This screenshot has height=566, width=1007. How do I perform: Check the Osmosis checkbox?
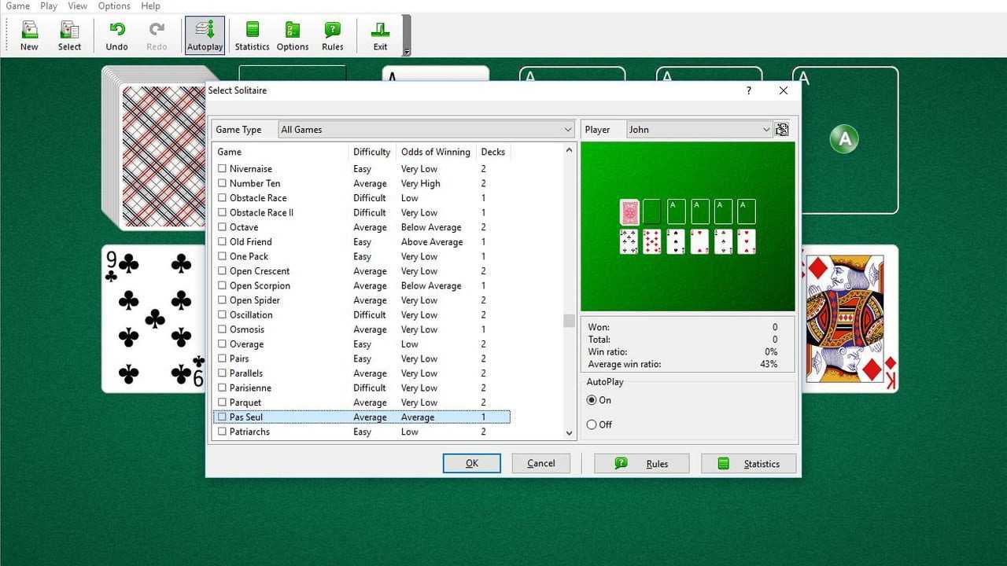222,329
